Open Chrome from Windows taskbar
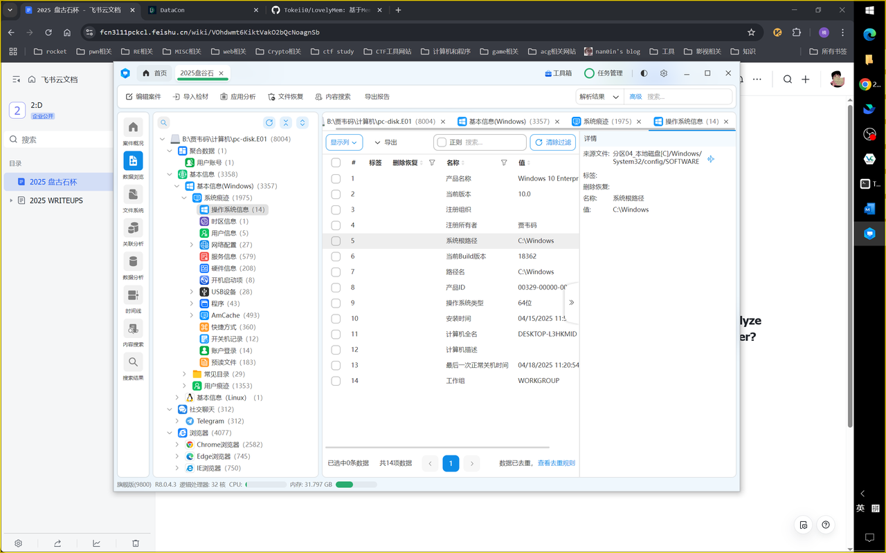 (x=865, y=84)
